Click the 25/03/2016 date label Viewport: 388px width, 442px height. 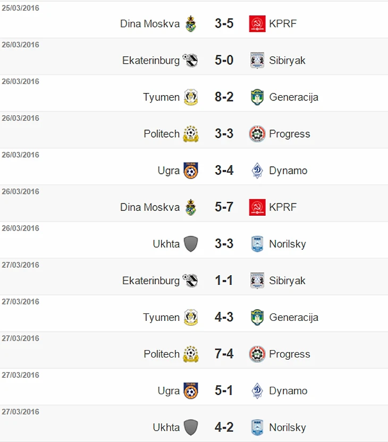click(20, 8)
